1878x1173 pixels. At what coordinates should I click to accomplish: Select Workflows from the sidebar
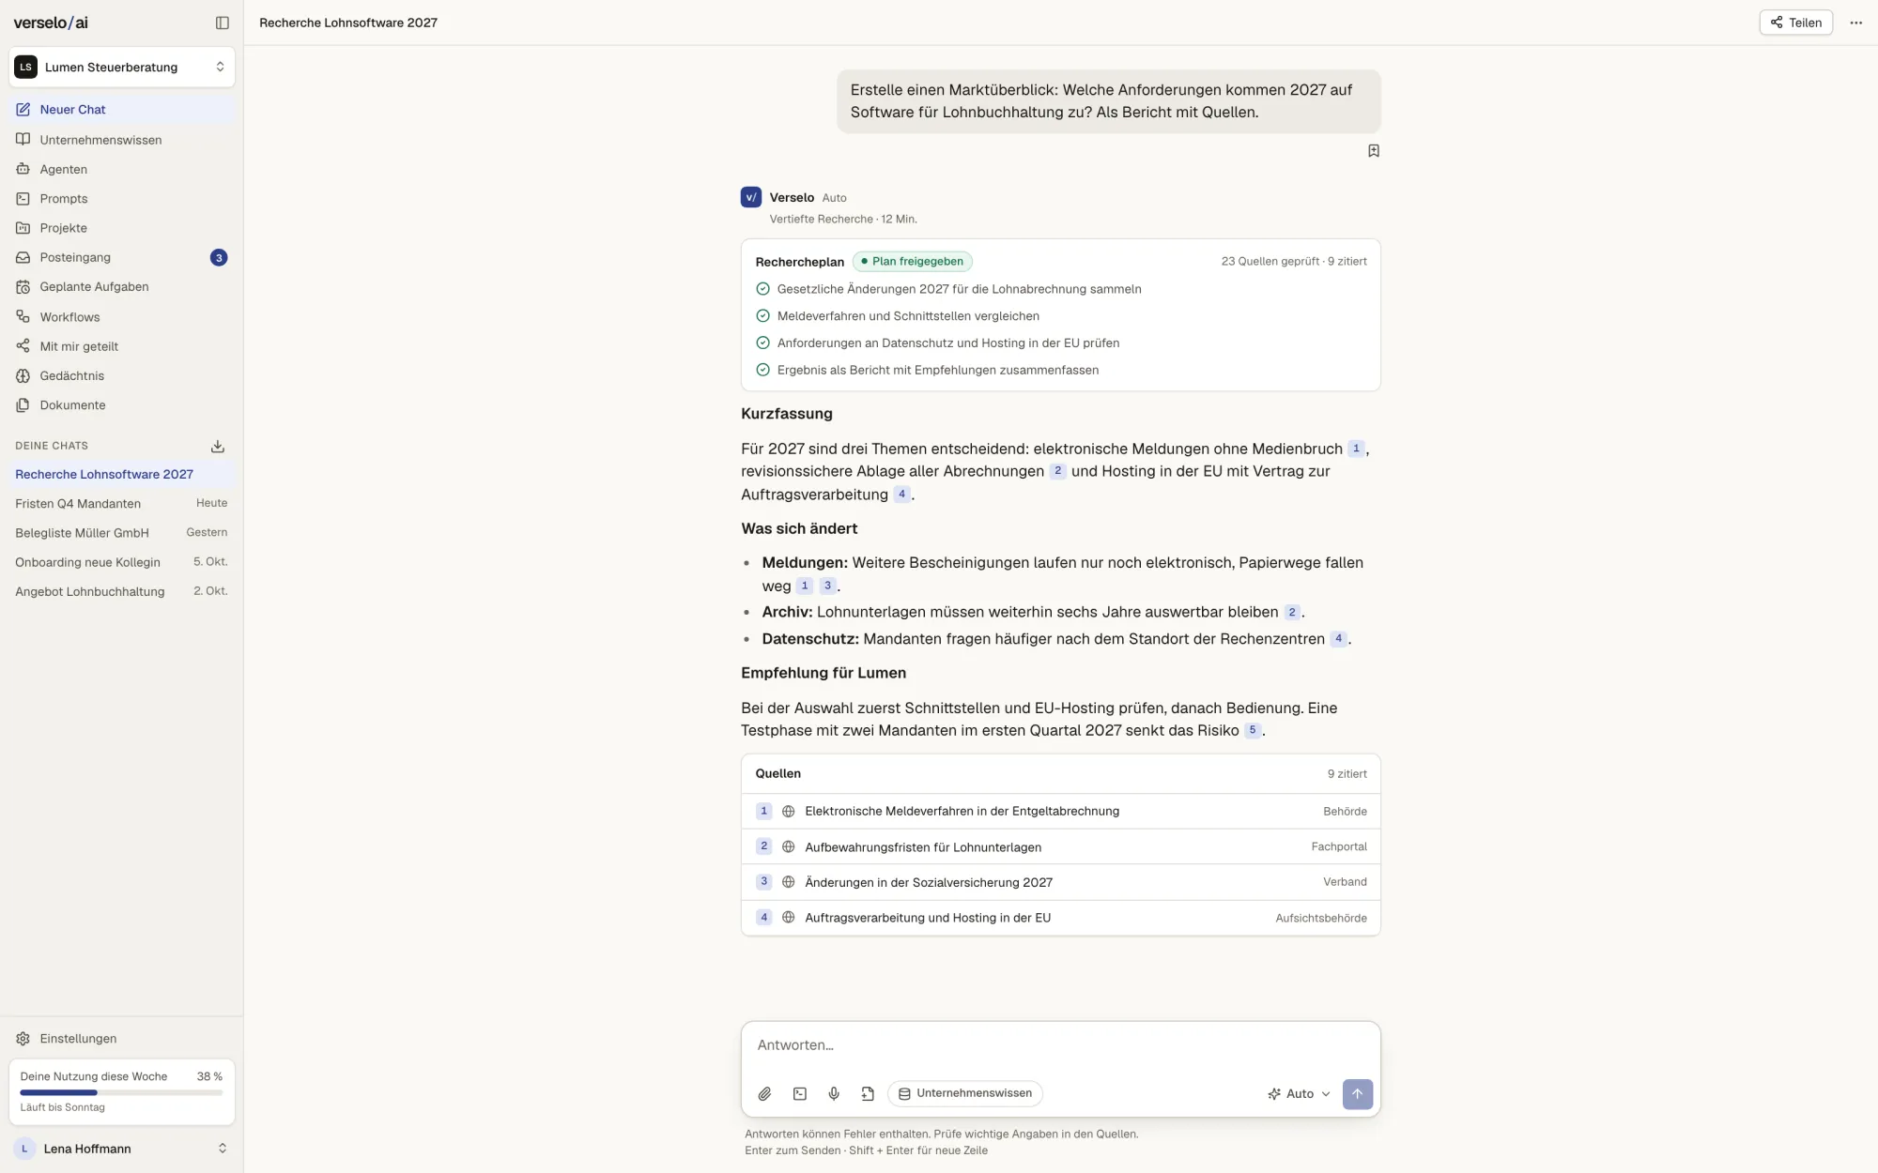coord(122,317)
